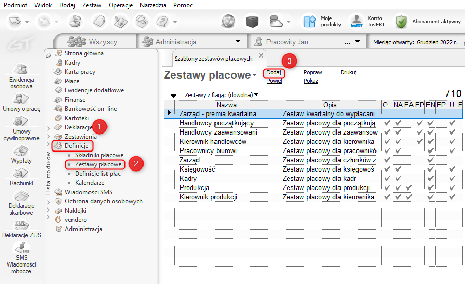
Task: Open Rachunki module in sidebar
Action: tap(22, 177)
